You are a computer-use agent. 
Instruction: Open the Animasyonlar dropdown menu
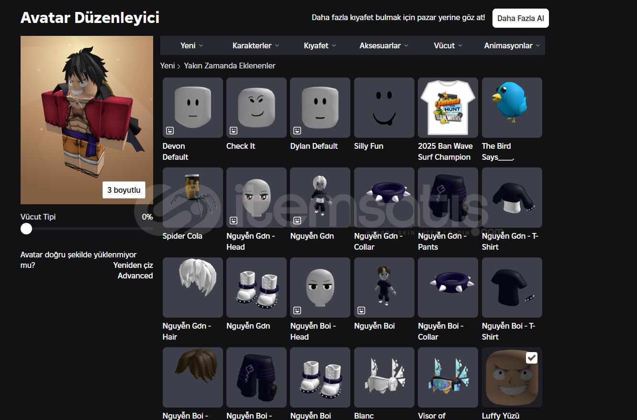pyautogui.click(x=512, y=45)
